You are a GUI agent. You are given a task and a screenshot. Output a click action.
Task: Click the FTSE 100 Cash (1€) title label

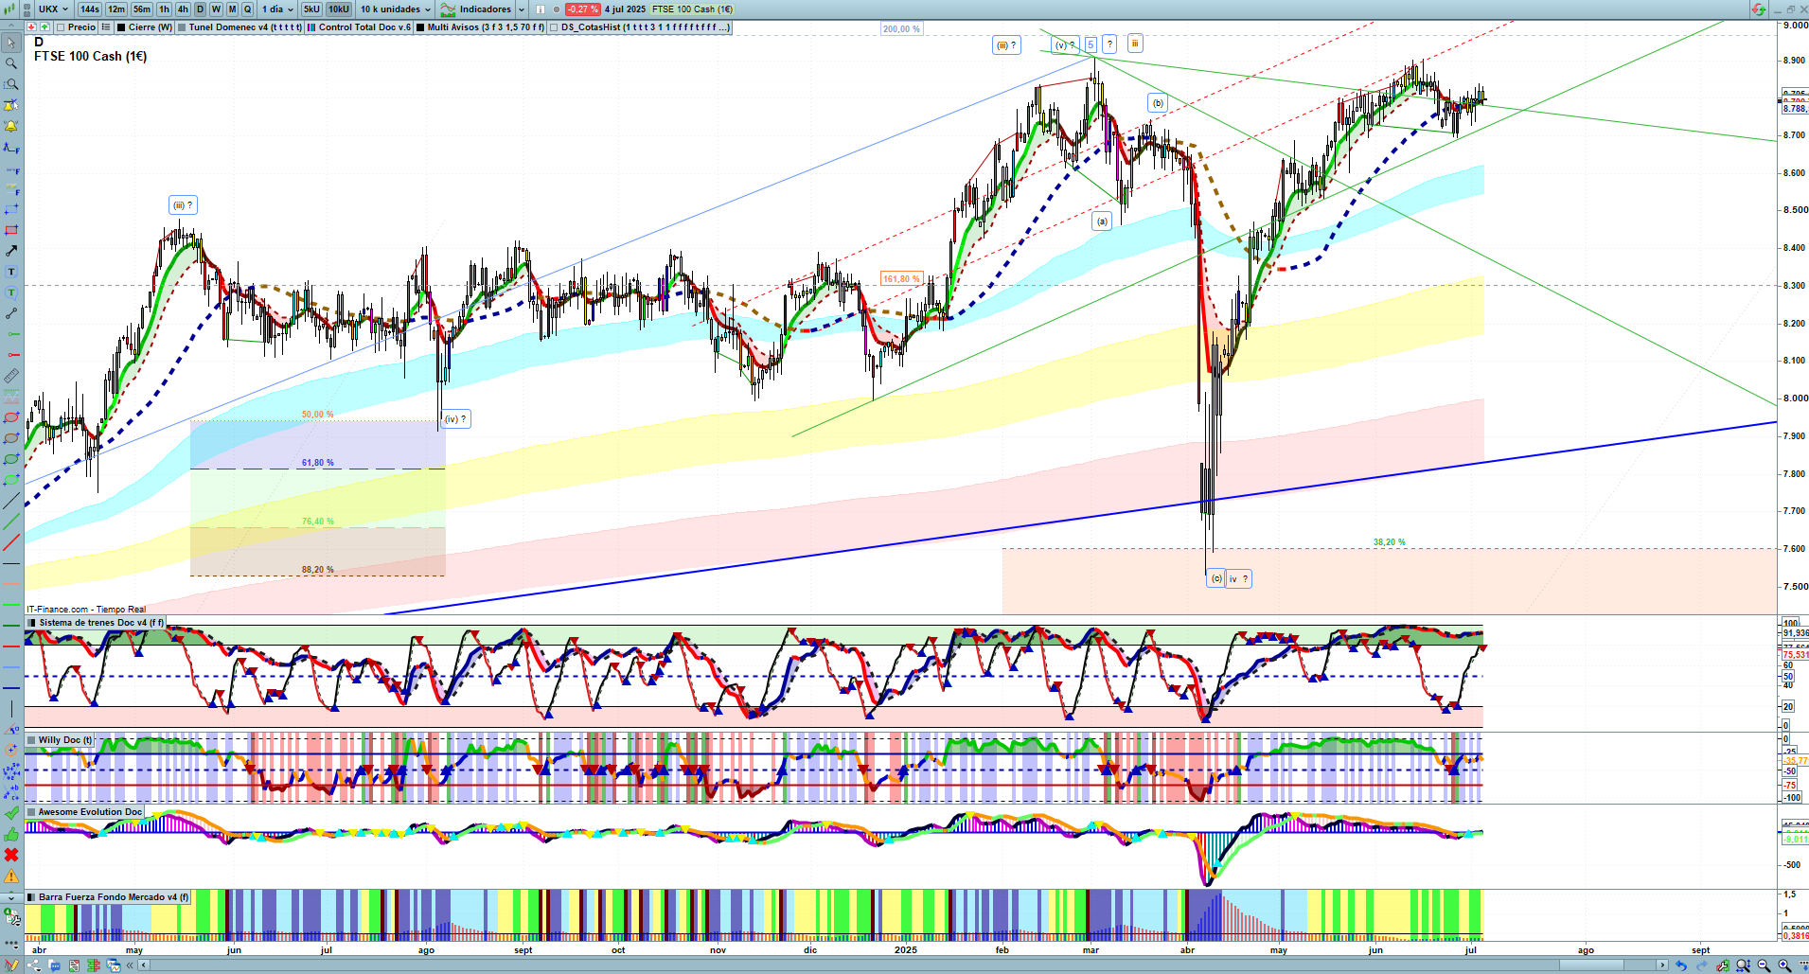[x=90, y=57]
